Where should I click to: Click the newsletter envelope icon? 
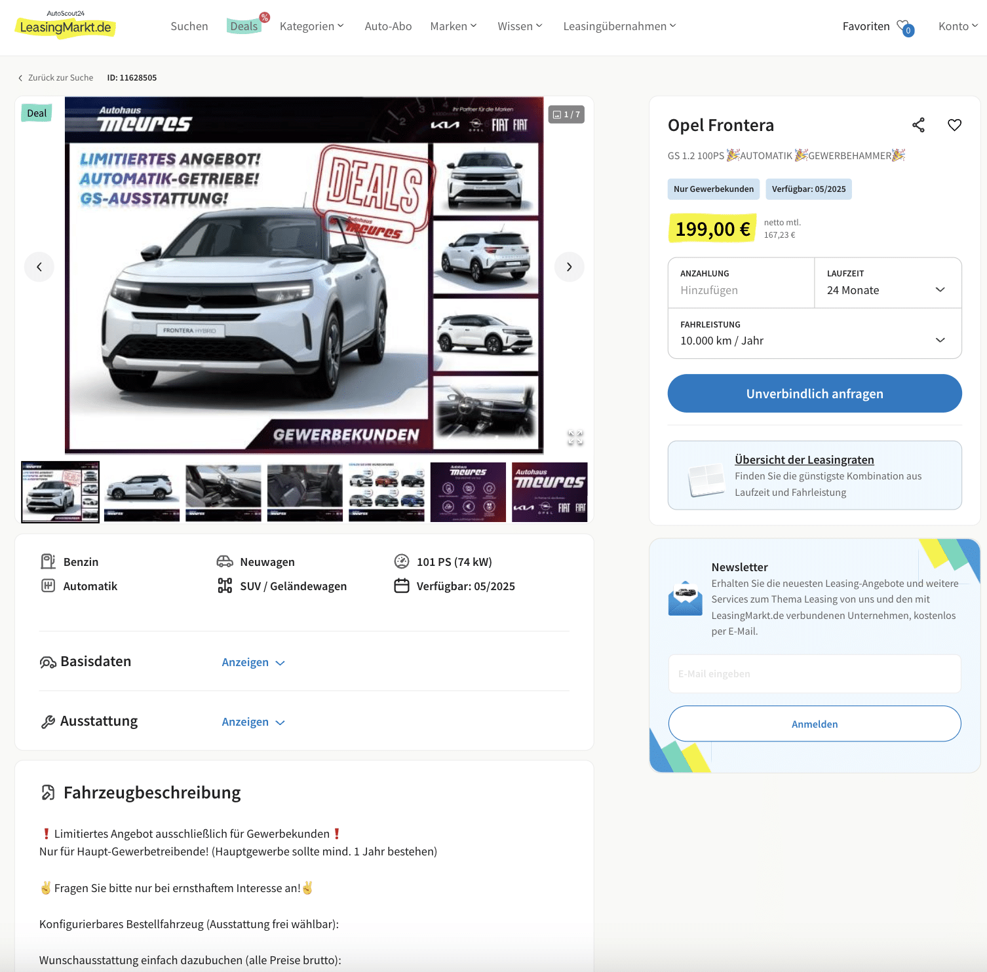point(685,598)
